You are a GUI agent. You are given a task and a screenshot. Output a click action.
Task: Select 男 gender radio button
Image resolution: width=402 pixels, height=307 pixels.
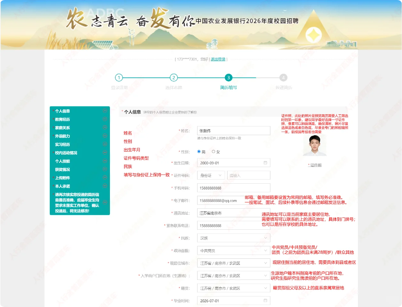199,151
